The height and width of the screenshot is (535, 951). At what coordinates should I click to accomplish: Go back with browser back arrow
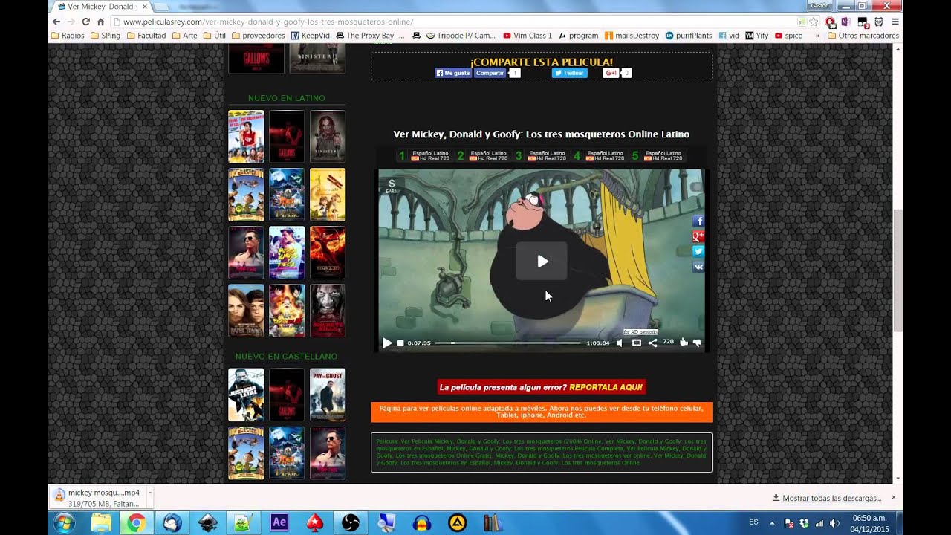[56, 22]
